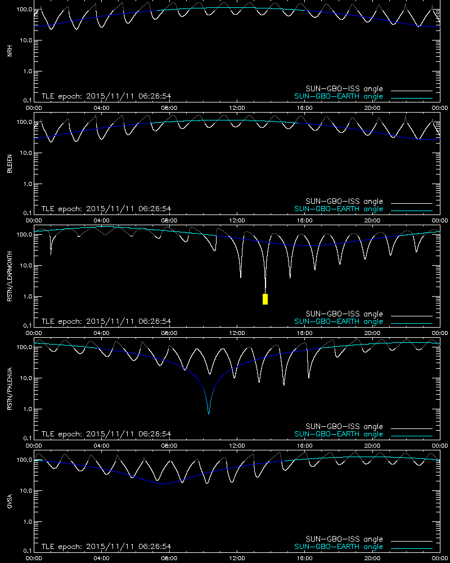Screen dimensions: 450x563
Task: Select TLE epoch text in the BLEIEN panel
Action: [x=106, y=209]
